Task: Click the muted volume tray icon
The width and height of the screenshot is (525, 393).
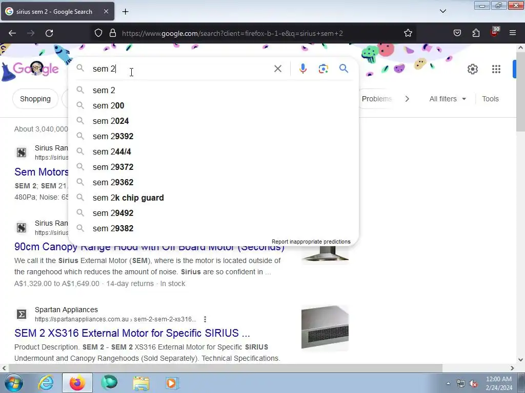Action: (473, 384)
